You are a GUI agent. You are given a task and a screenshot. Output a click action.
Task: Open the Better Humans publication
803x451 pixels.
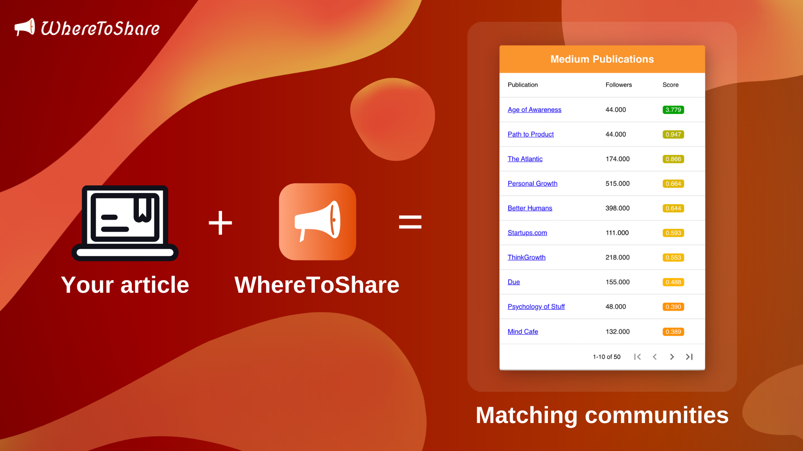tap(529, 208)
